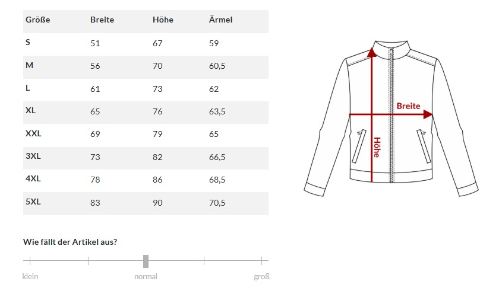This screenshot has width=502, height=294.
Task: Click the M row width value 56
Action: click(95, 66)
